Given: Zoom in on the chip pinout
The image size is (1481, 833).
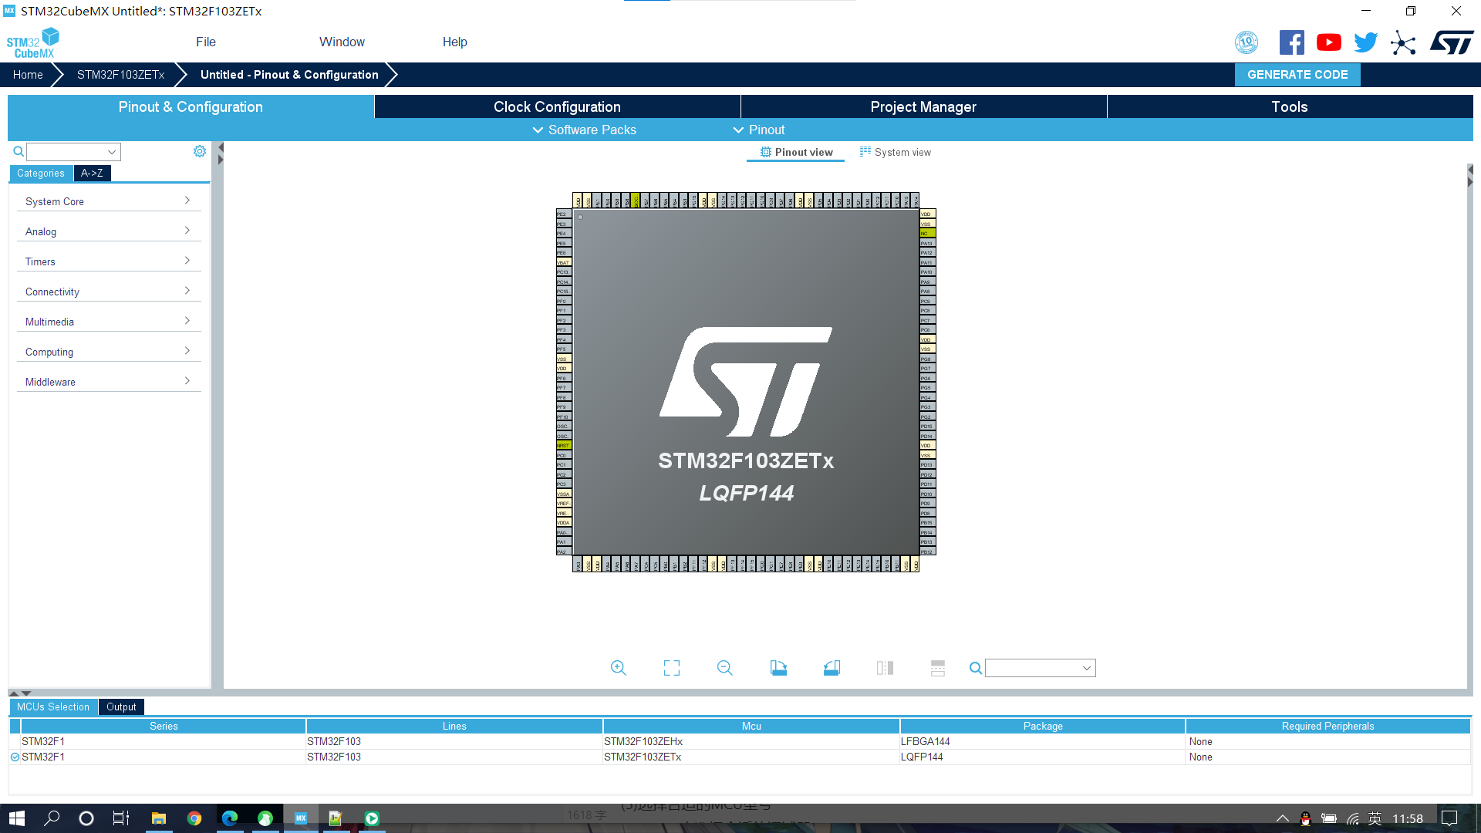Looking at the screenshot, I should tap(618, 668).
